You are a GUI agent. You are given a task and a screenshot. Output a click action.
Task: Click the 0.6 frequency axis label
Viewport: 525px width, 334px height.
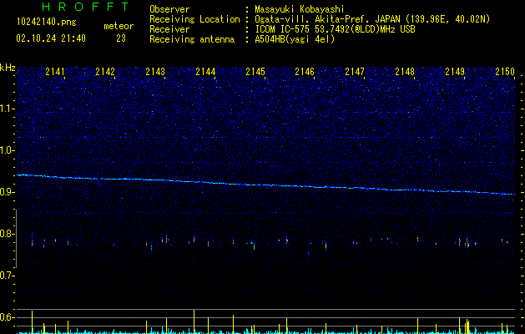[7, 317]
